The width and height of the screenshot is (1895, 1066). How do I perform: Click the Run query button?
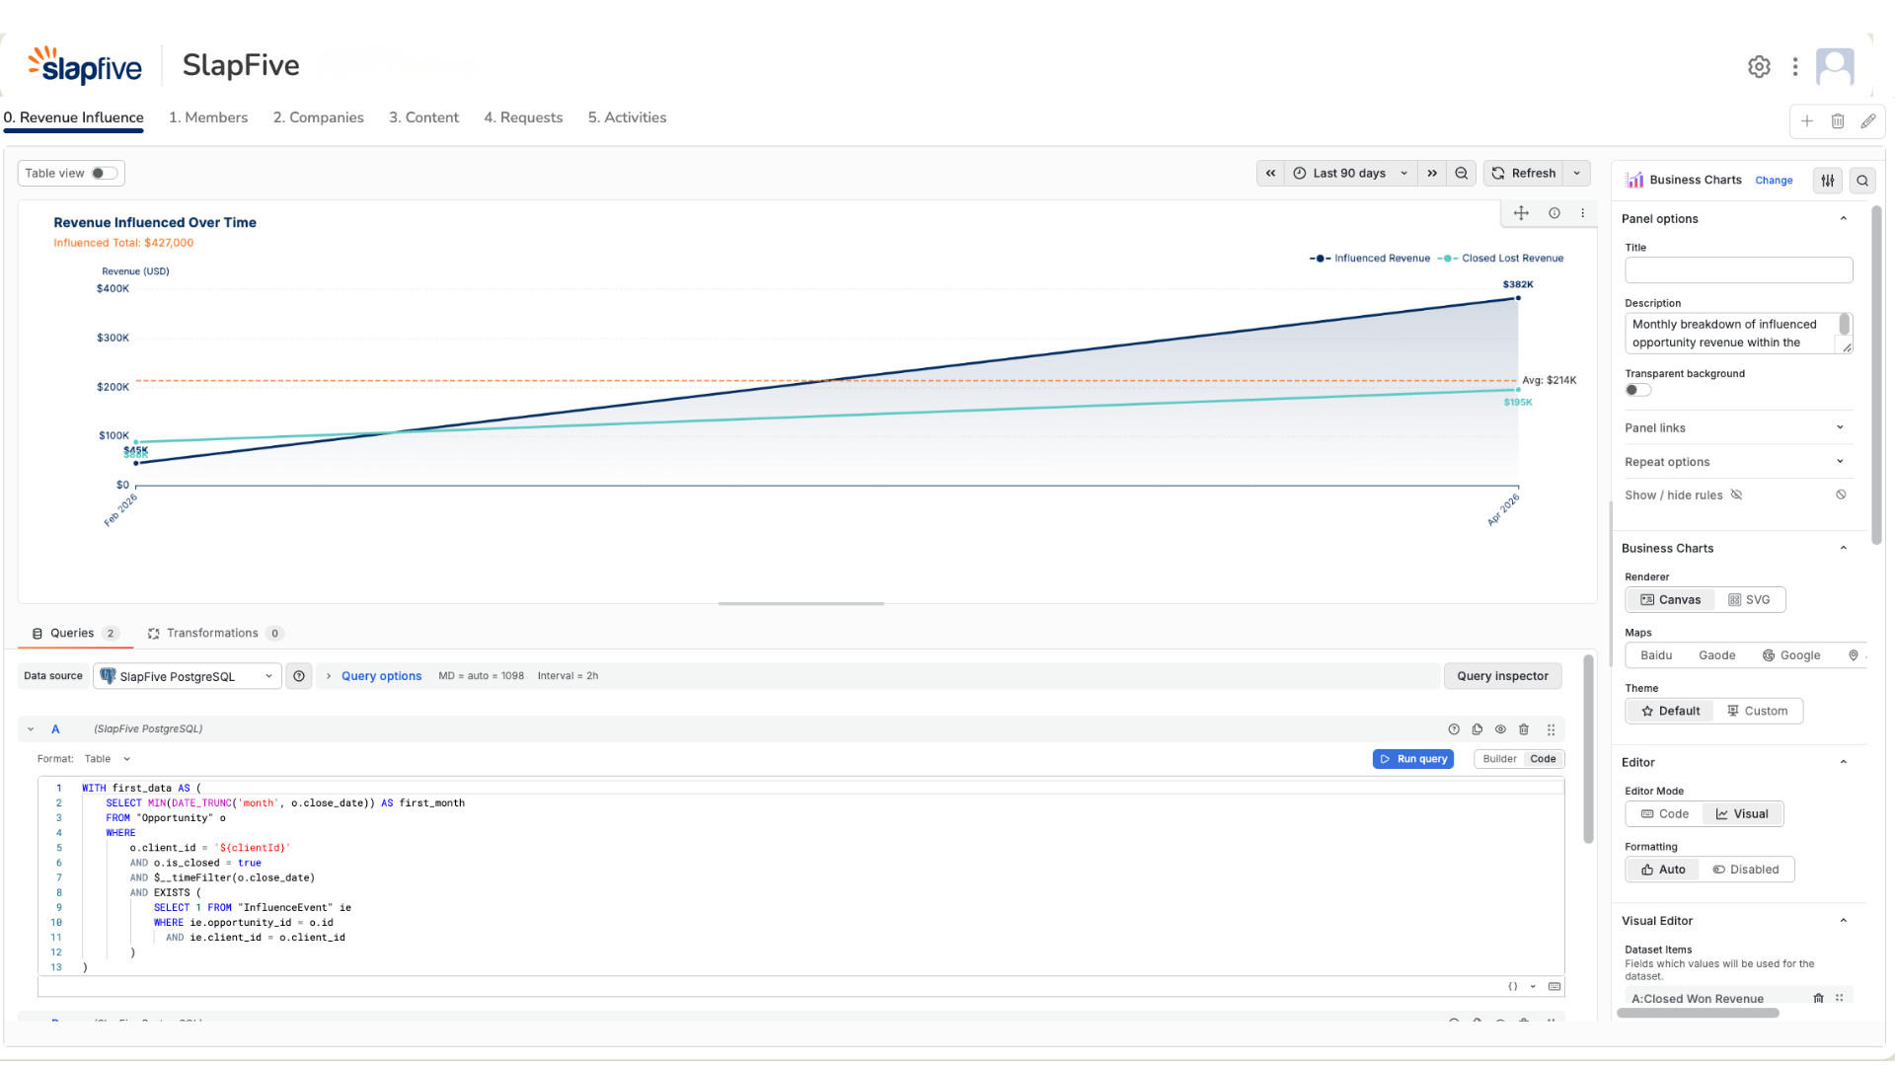coord(1412,759)
